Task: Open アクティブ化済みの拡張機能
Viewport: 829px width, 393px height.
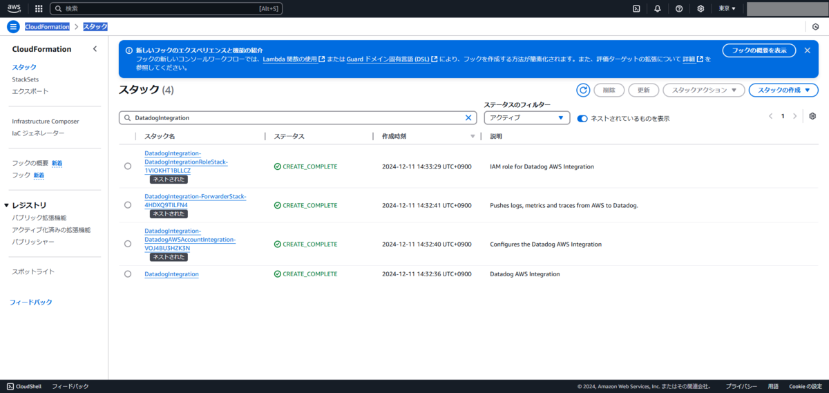Action: [x=51, y=230]
